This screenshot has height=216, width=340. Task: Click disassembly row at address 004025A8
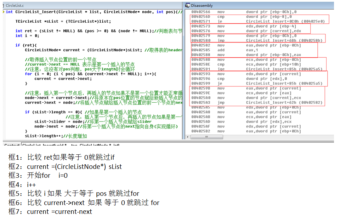click(x=246, y=112)
